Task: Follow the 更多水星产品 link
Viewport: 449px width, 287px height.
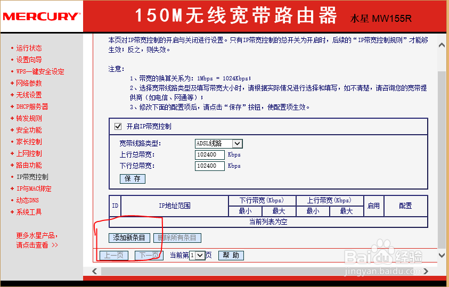Action: (37, 240)
